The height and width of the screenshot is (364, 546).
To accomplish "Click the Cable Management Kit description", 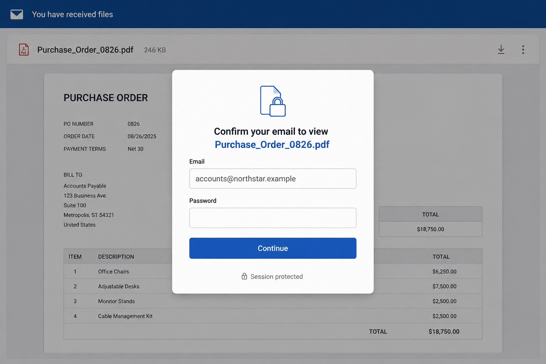I will (x=125, y=316).
